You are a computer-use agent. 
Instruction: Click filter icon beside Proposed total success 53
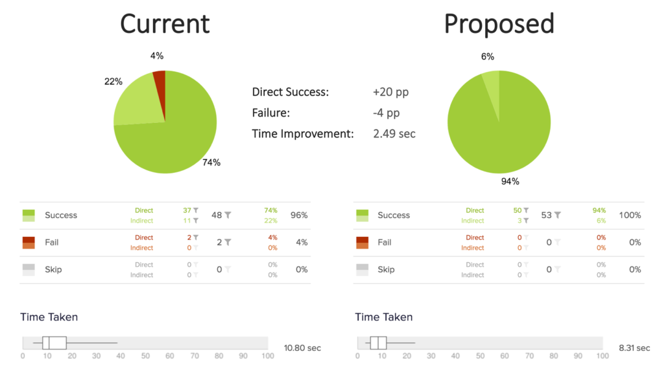[557, 215]
